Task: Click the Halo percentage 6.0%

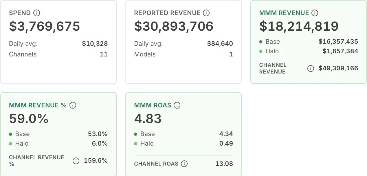Action: [x=100, y=144]
